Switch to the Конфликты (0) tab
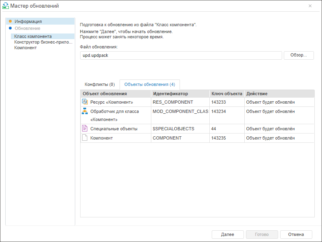The width and height of the screenshot is (322, 242). pyautogui.click(x=99, y=85)
